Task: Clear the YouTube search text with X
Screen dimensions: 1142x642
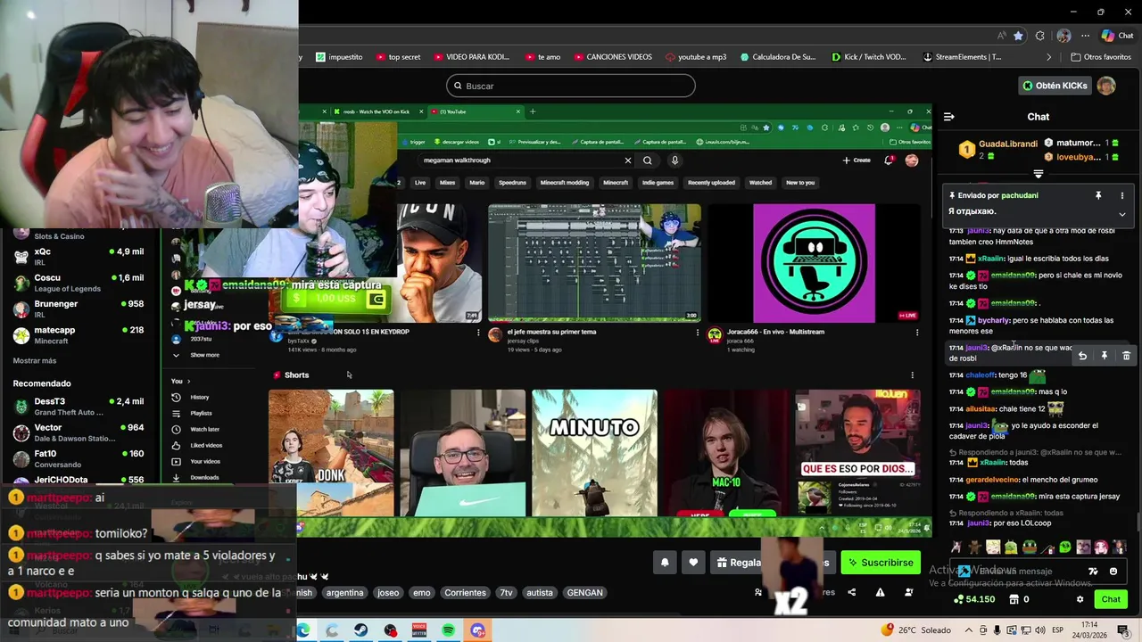Action: [x=627, y=160]
